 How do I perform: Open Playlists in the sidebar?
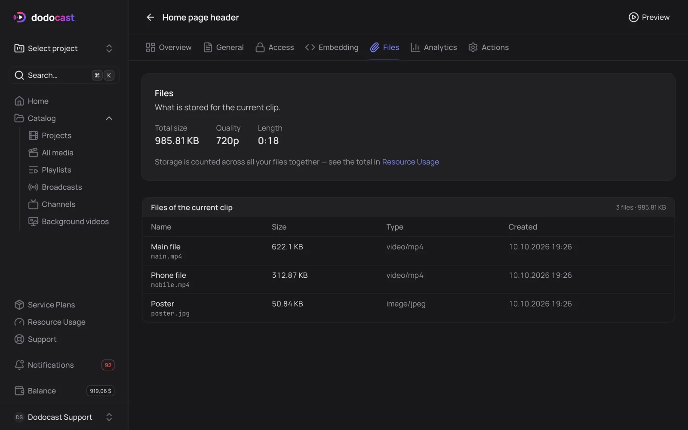tap(56, 170)
